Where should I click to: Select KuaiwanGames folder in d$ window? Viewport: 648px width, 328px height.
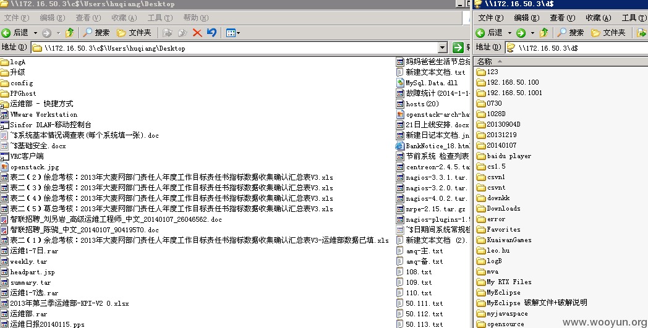click(504, 240)
